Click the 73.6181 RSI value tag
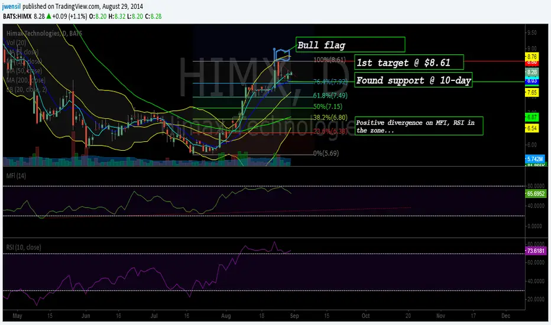This screenshot has width=551, height=325. 536,251
